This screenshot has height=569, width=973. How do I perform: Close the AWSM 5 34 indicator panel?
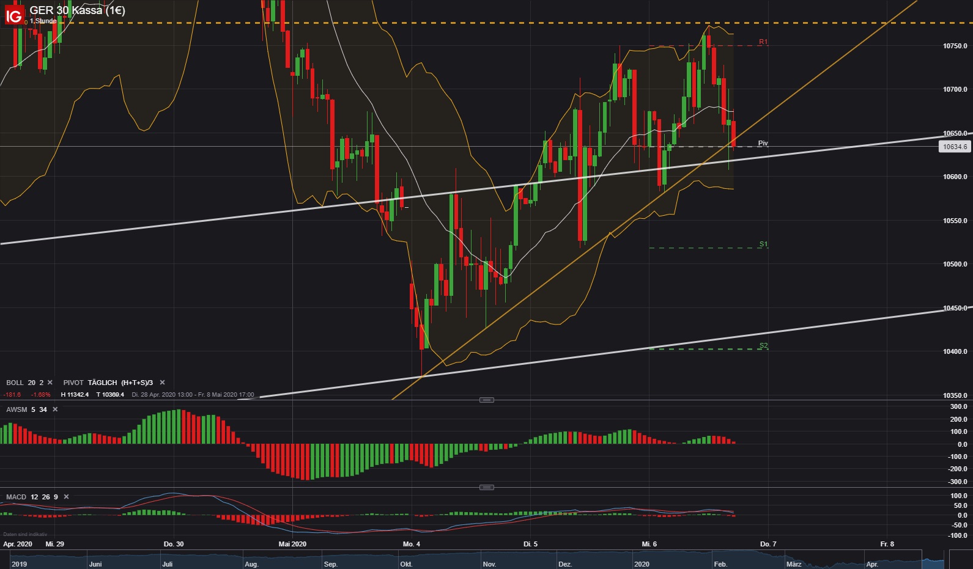(x=55, y=409)
